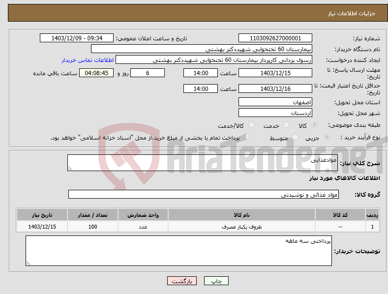Click the request creator name field
The image size is (388, 294).
(214, 60)
